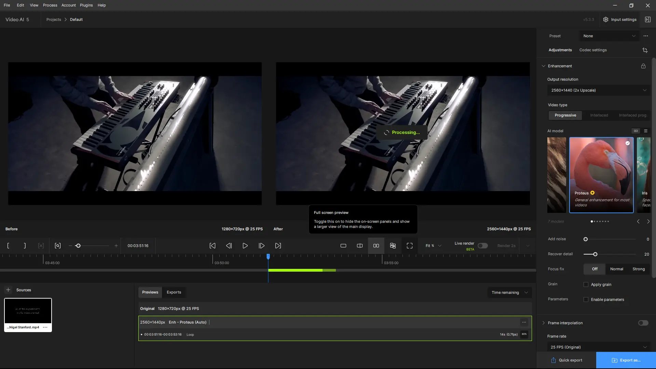Enable the Apply grain checkbox
The width and height of the screenshot is (656, 369).
coord(586,285)
